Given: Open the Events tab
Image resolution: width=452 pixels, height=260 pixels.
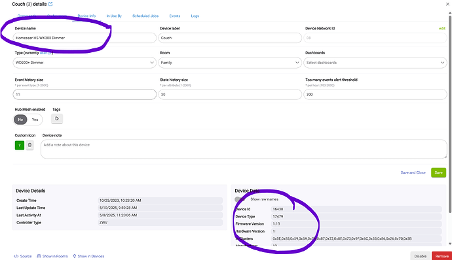Looking at the screenshot, I should coord(175,16).
